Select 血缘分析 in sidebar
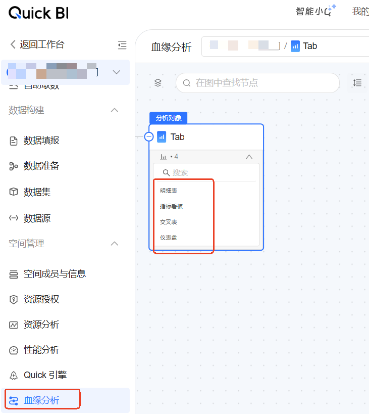Image resolution: width=369 pixels, height=414 pixels. 41,400
